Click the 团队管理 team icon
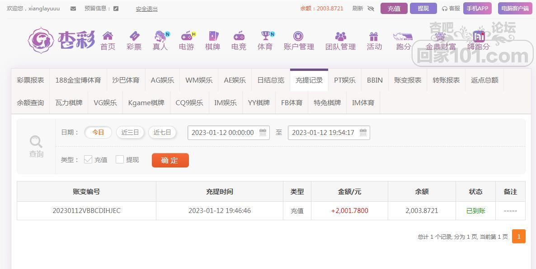536x269 pixels. click(340, 36)
